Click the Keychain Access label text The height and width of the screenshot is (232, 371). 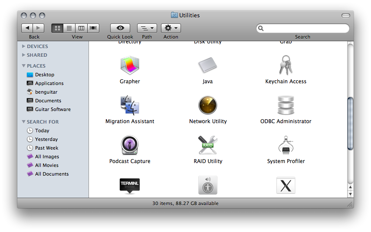coord(286,82)
